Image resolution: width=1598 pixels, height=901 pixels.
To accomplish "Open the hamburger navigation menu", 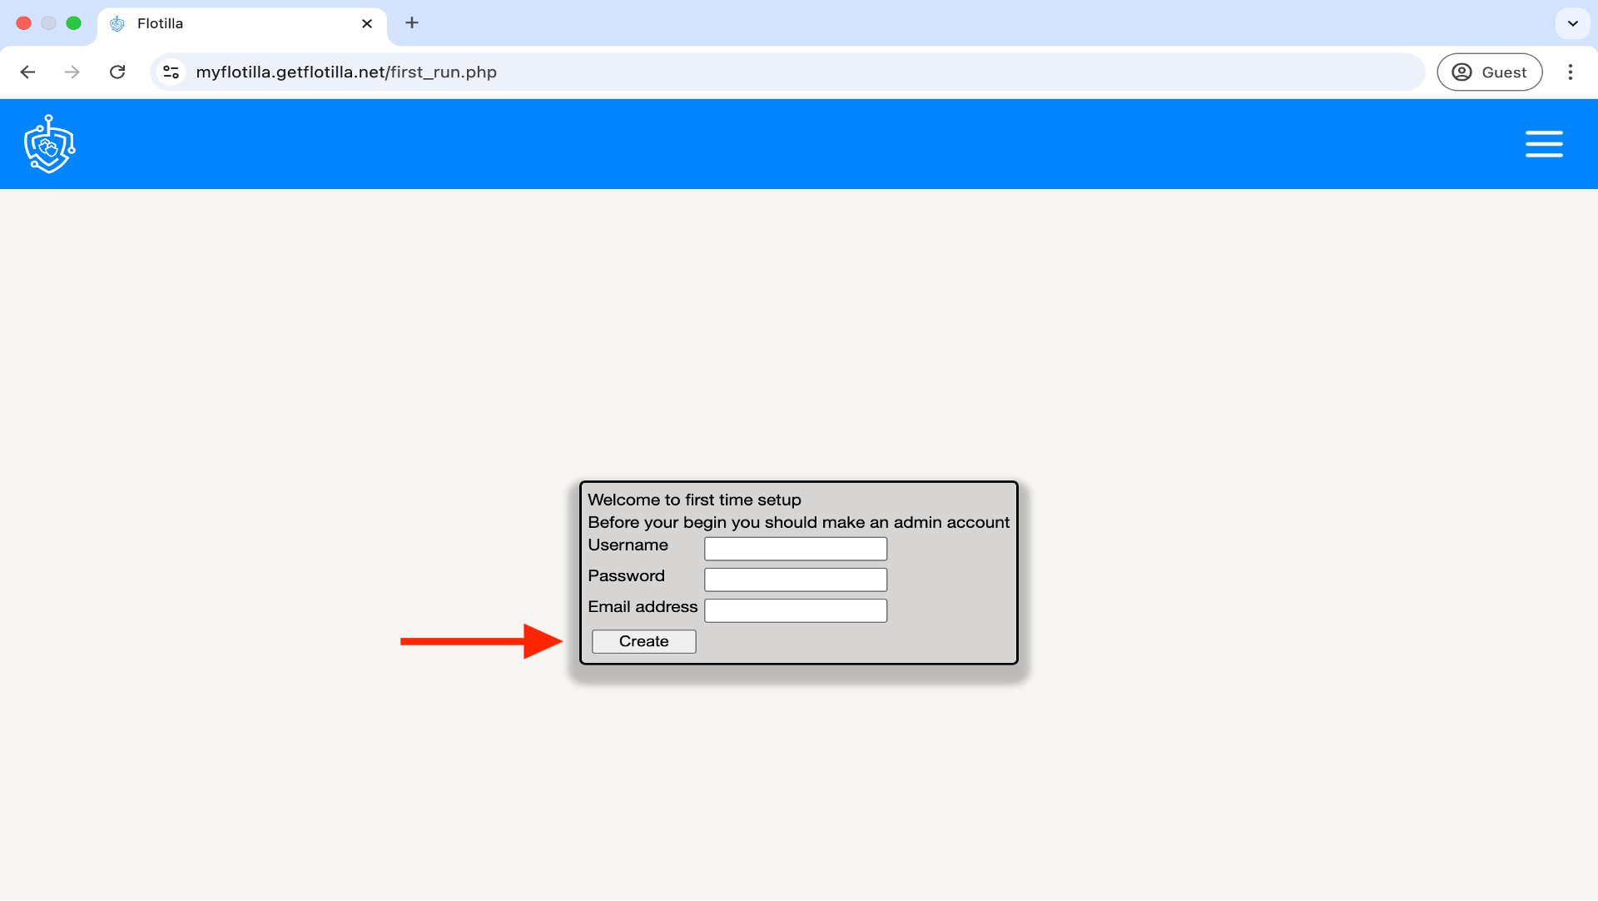I will [1543, 144].
